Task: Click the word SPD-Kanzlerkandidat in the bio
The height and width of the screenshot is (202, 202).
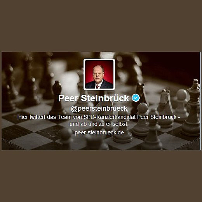Action: [110, 117]
